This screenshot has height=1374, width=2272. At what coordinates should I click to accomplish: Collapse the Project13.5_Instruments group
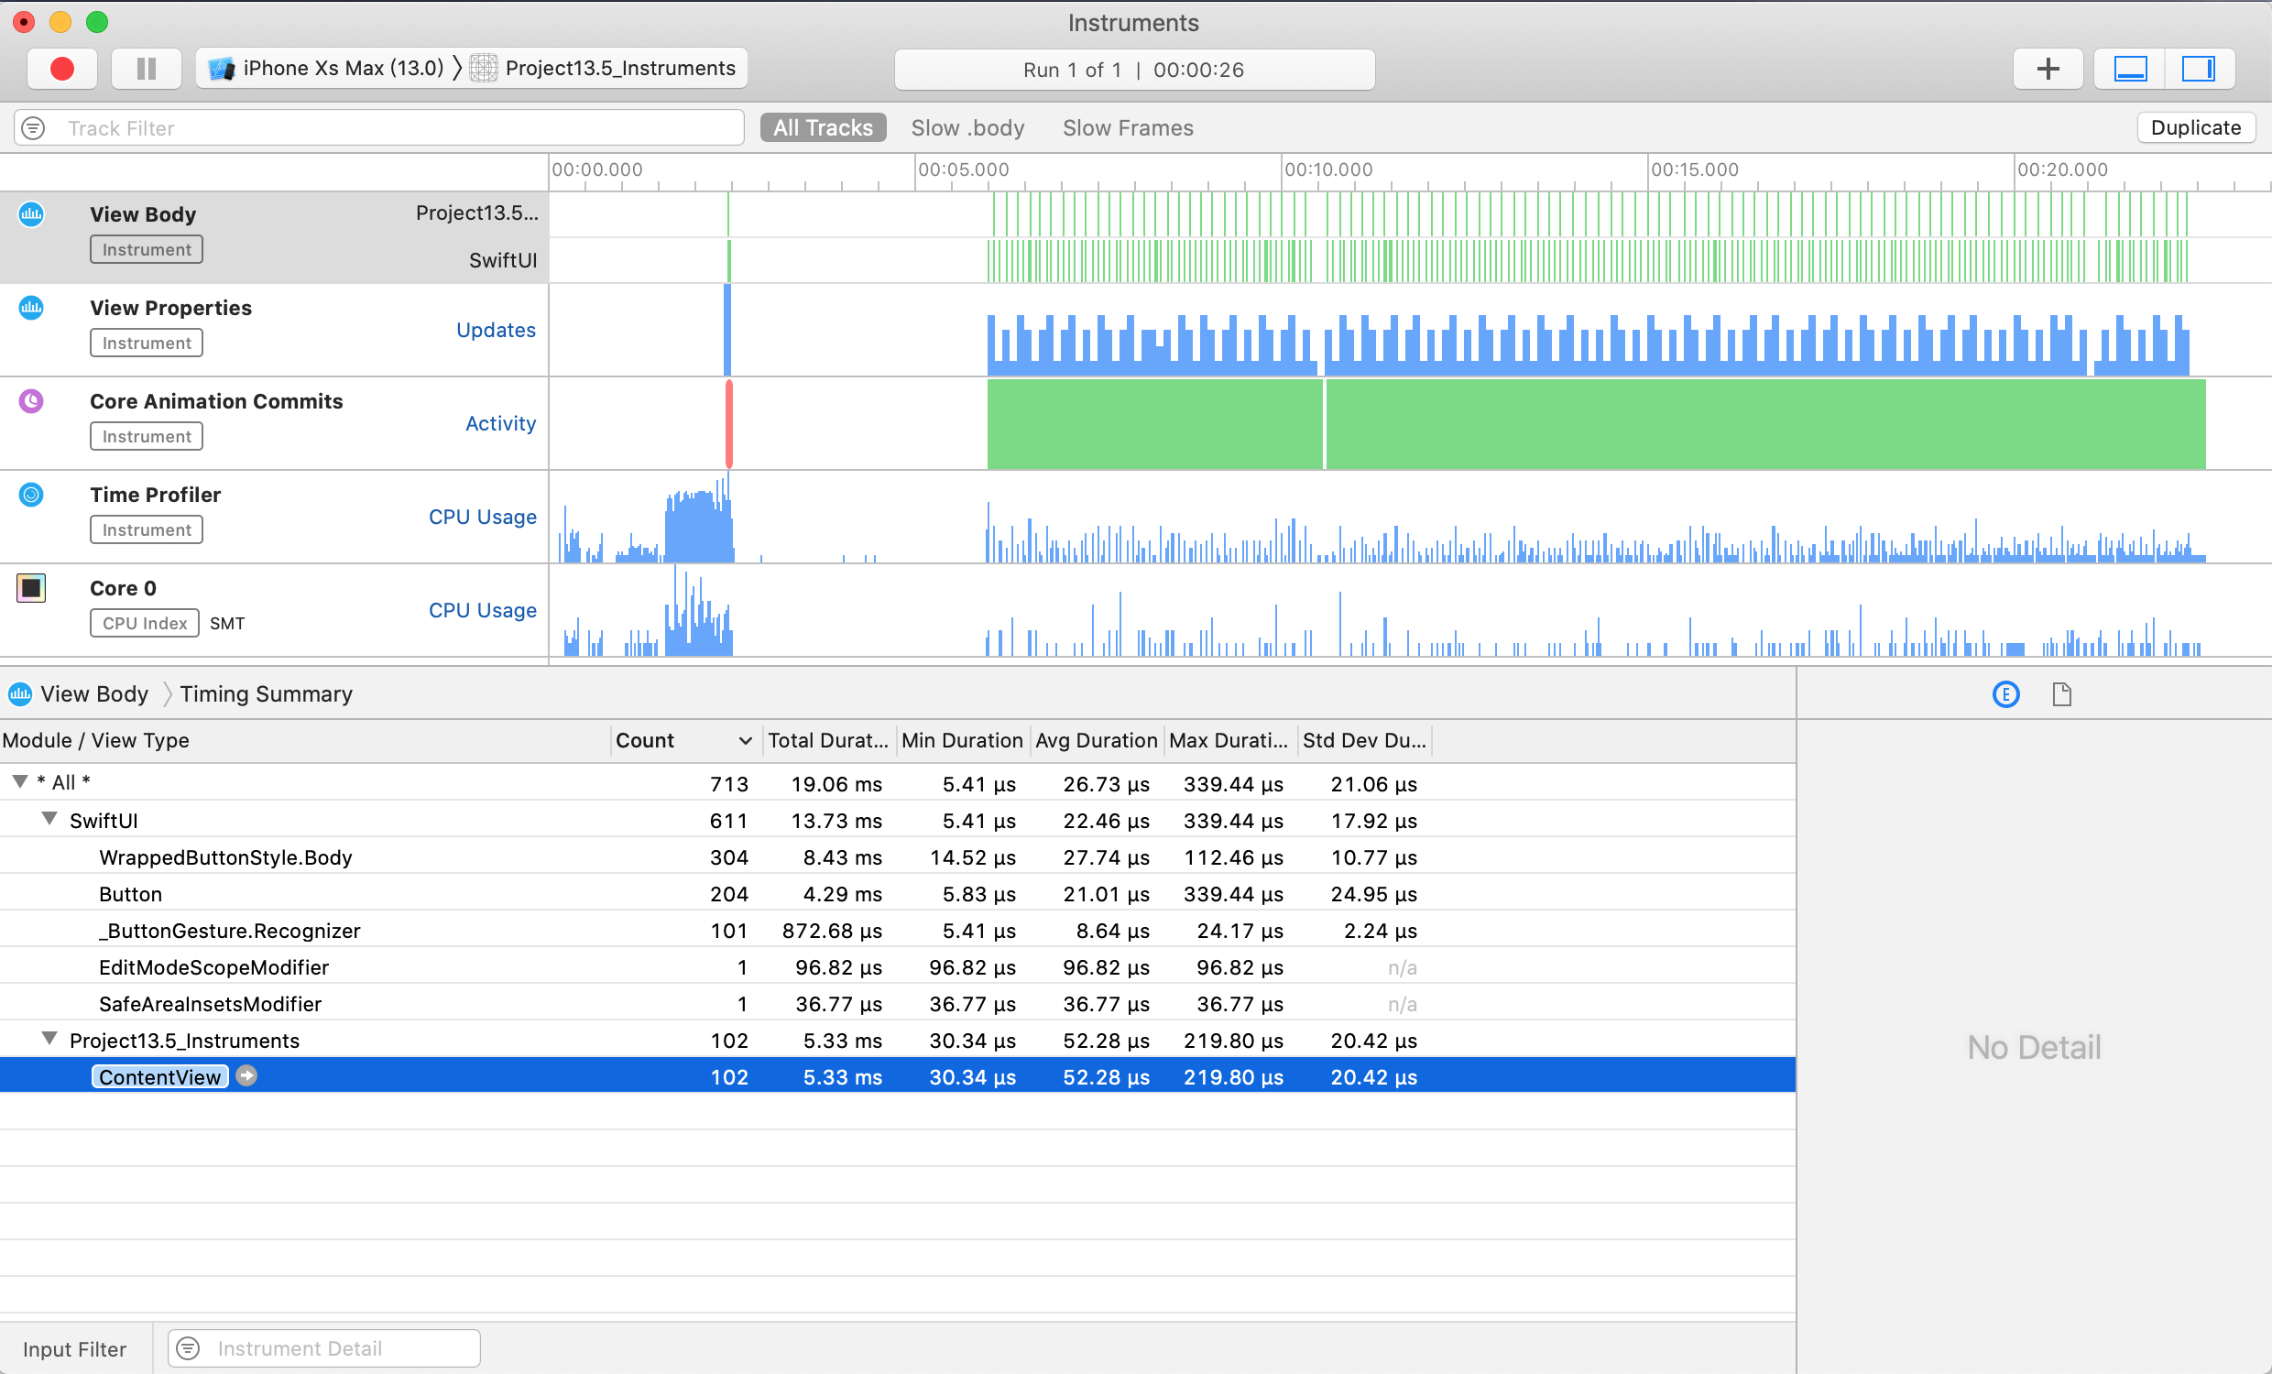[49, 1040]
